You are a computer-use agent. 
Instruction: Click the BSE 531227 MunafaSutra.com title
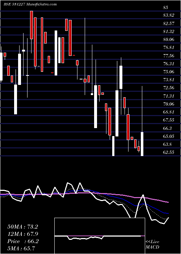coord(30,4)
